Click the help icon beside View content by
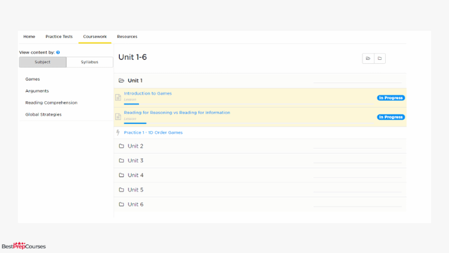 (x=58, y=53)
